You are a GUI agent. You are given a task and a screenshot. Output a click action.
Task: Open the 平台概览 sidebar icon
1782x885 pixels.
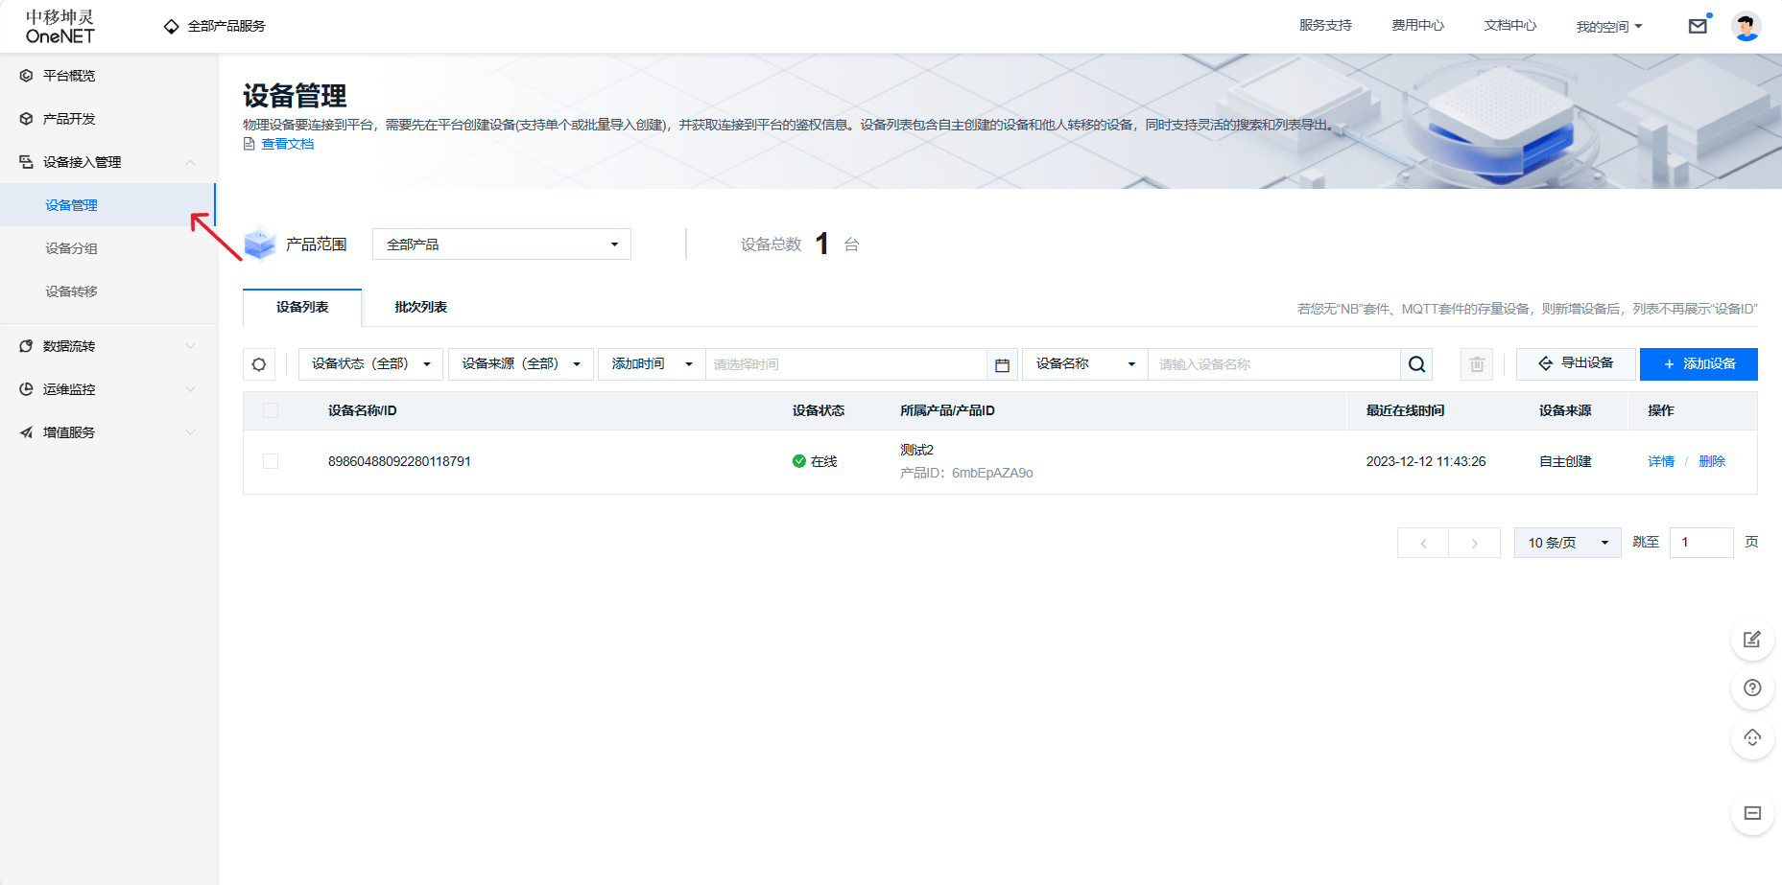point(26,75)
